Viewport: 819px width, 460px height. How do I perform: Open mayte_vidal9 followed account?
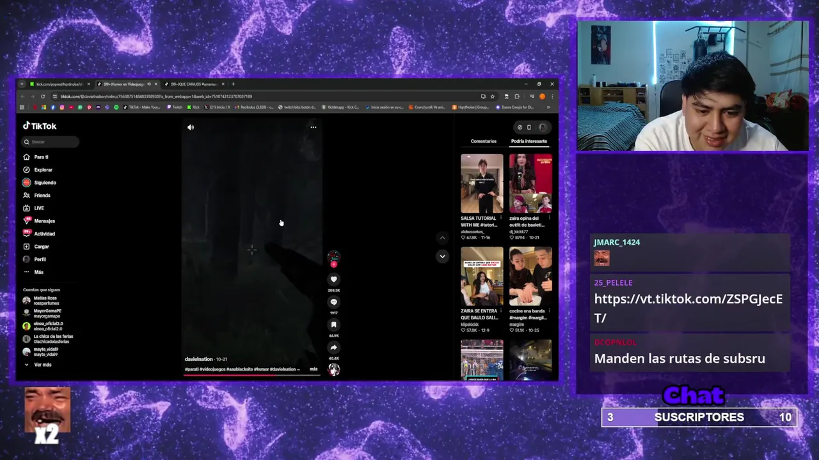click(x=40, y=352)
